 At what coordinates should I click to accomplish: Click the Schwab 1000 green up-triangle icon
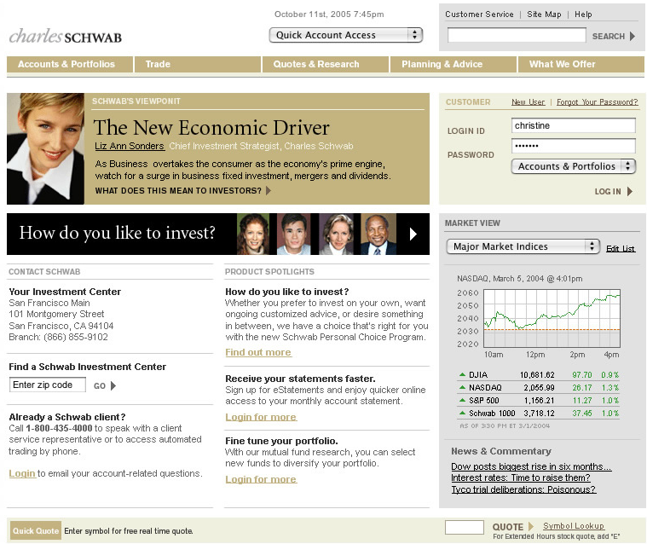(462, 414)
